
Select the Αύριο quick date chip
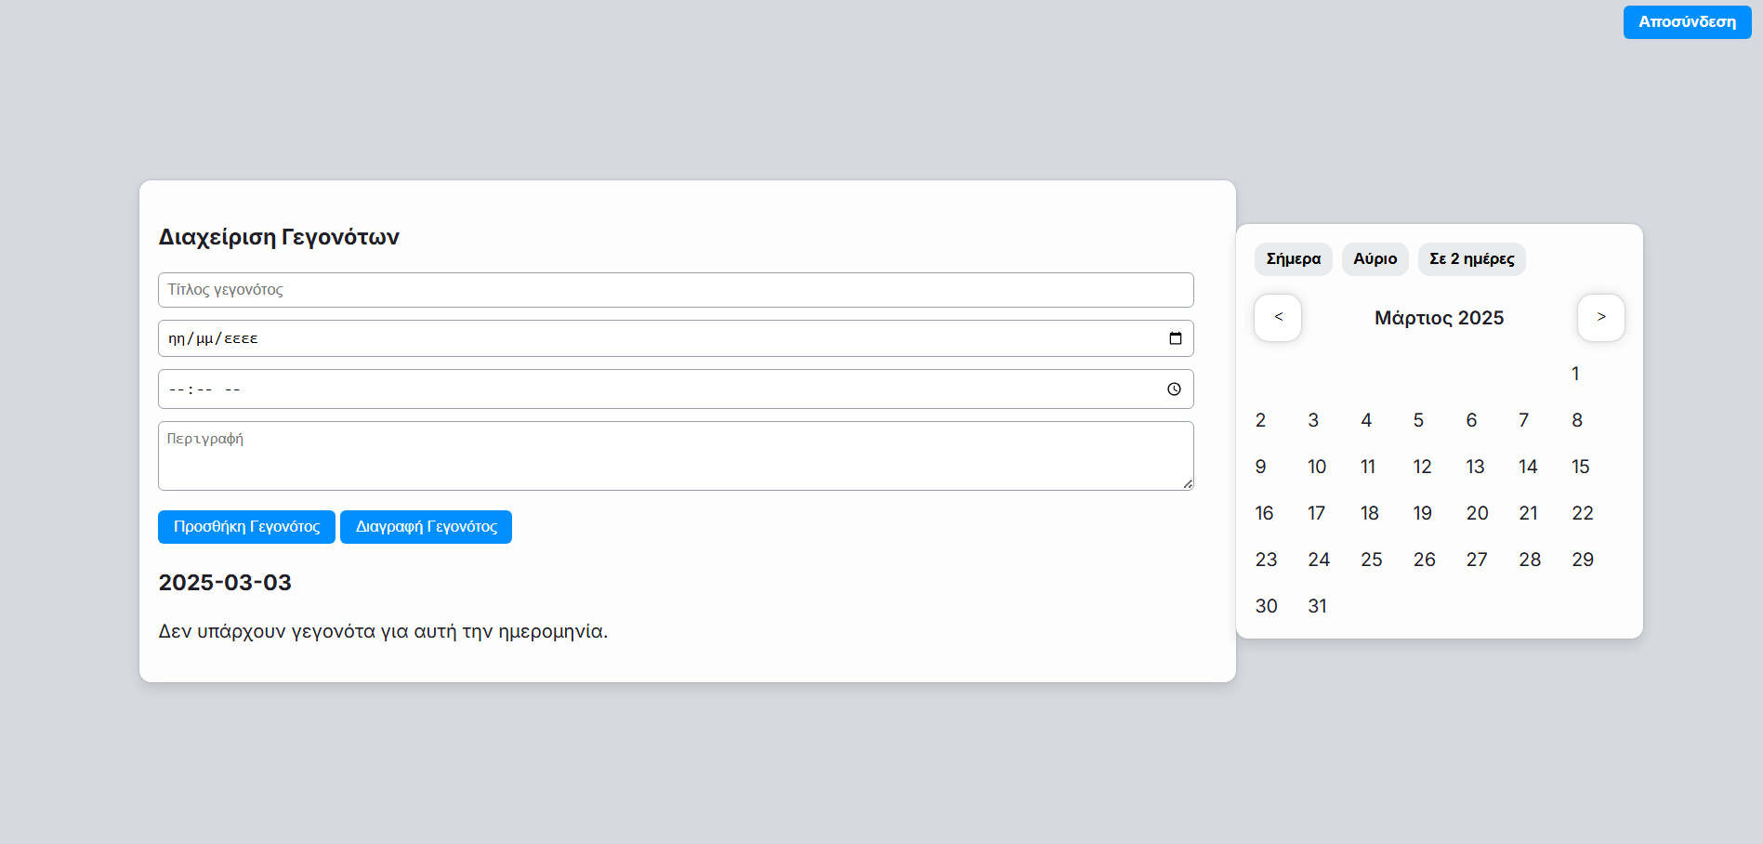click(x=1375, y=259)
